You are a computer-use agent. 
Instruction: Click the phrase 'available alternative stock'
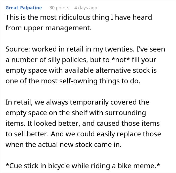pyautogui.click(x=107, y=70)
